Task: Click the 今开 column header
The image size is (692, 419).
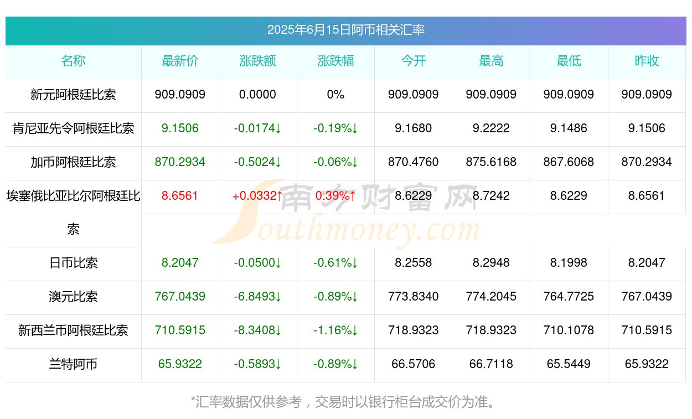Action: 414,61
